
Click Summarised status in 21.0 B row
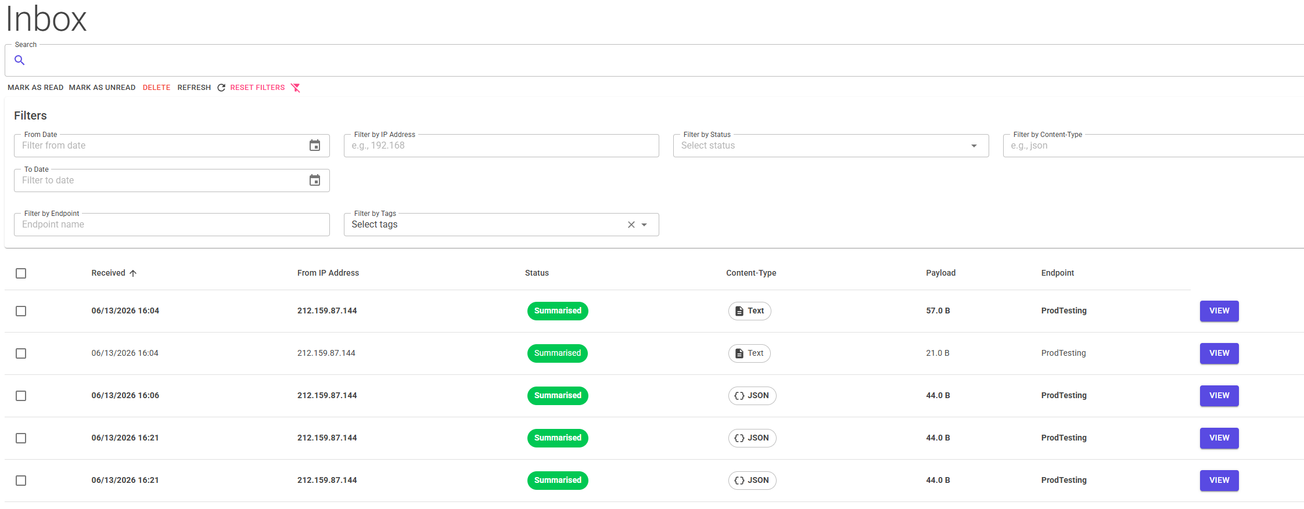click(558, 353)
